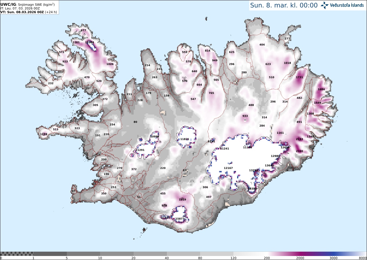This screenshot has height=260, width=367.
Task: Click the map value "15877" on Mýrdalsjökull
Action: click(x=180, y=219)
